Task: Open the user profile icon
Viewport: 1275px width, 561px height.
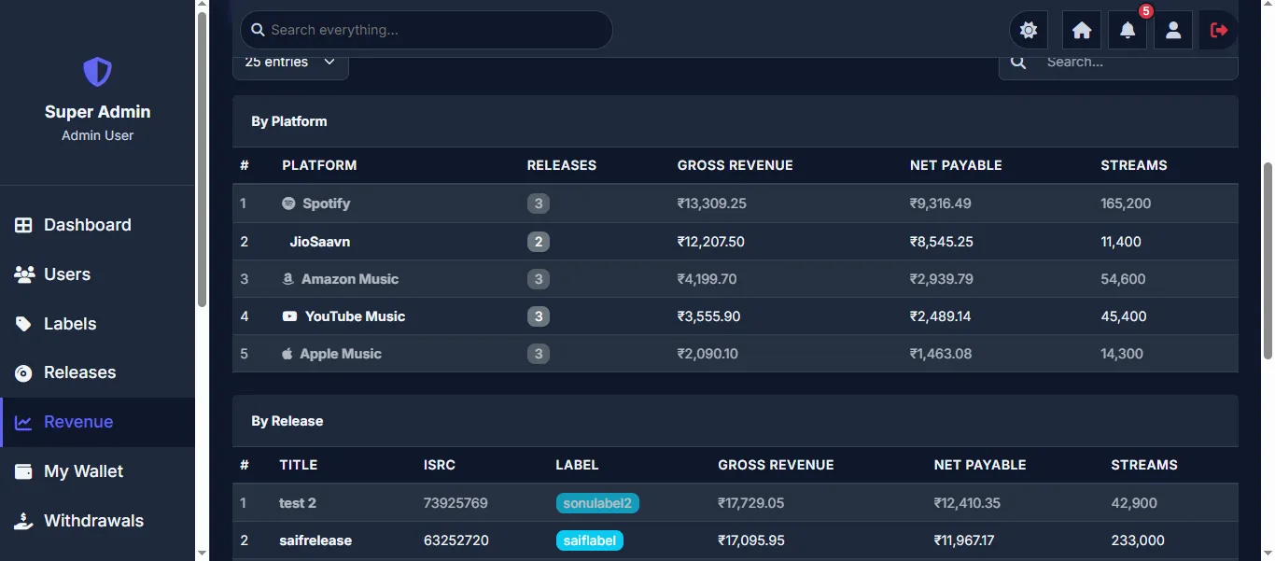Action: [x=1173, y=30]
